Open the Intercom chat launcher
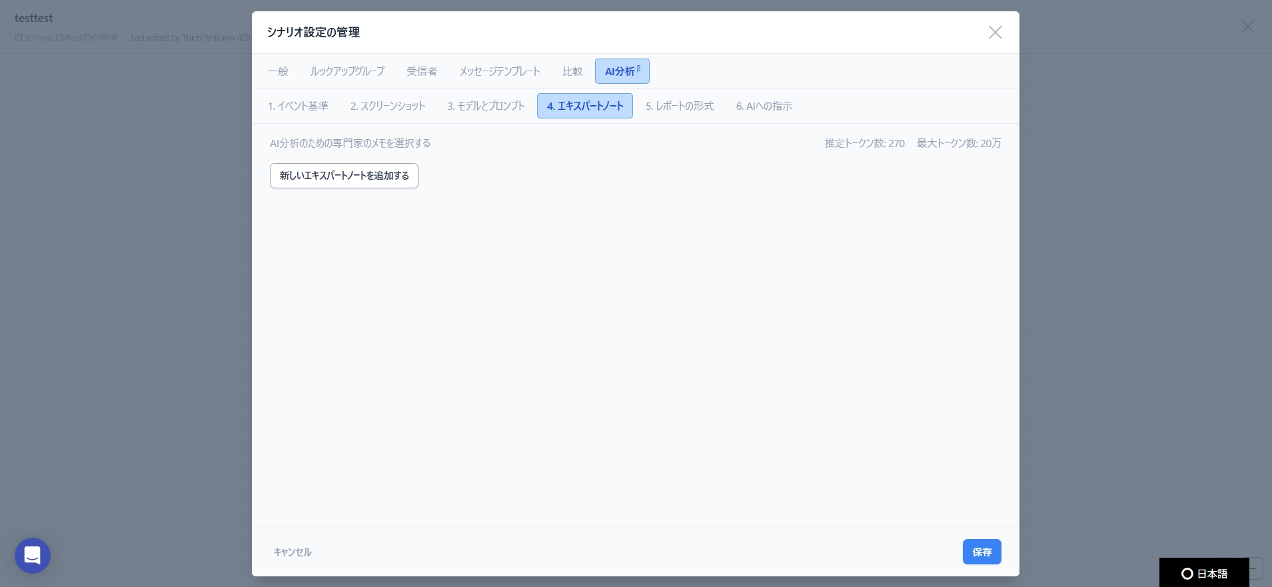 pos(33,555)
